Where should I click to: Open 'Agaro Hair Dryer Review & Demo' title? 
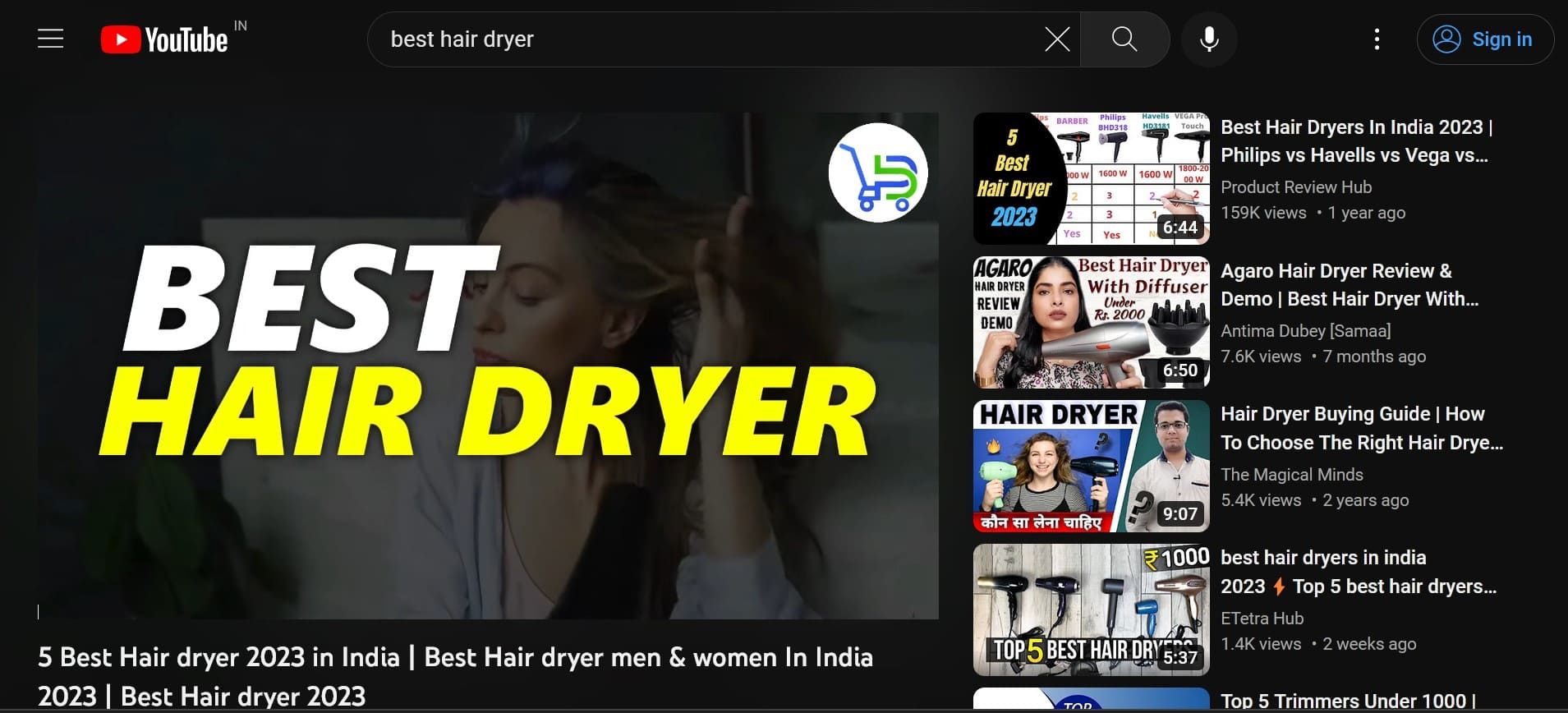pyautogui.click(x=1350, y=284)
